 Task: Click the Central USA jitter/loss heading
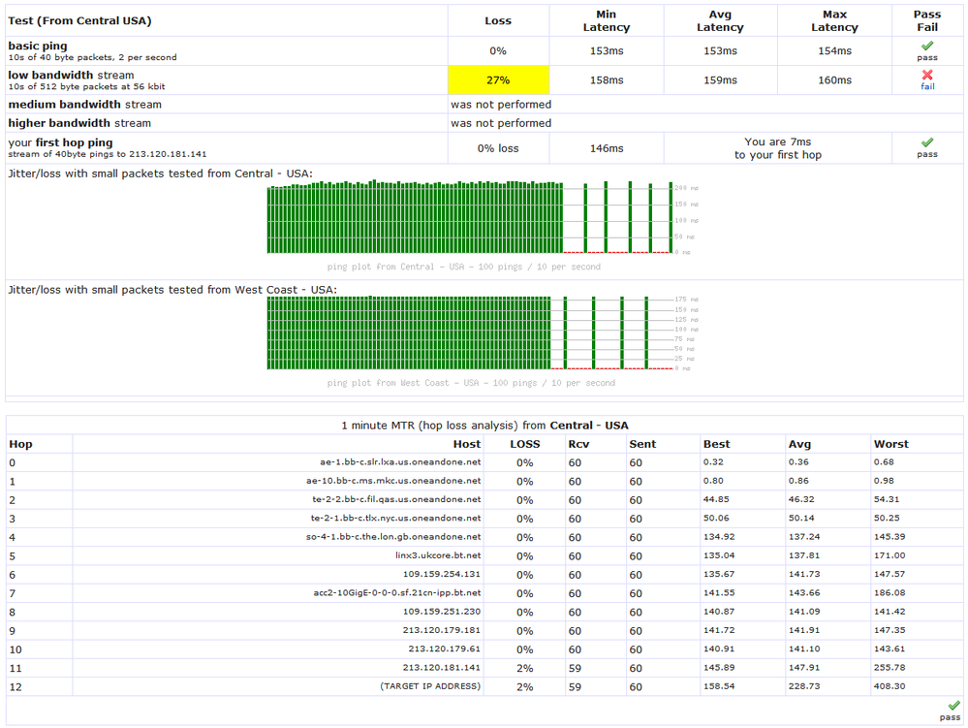pyautogui.click(x=161, y=174)
